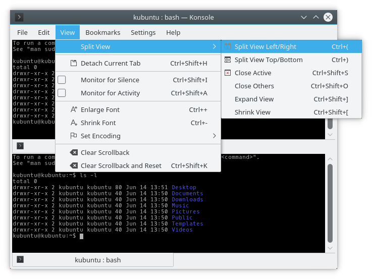Image resolution: width=372 pixels, height=279 pixels.
Task: Open Set Encoding menu entry
Action: pyautogui.click(x=138, y=136)
